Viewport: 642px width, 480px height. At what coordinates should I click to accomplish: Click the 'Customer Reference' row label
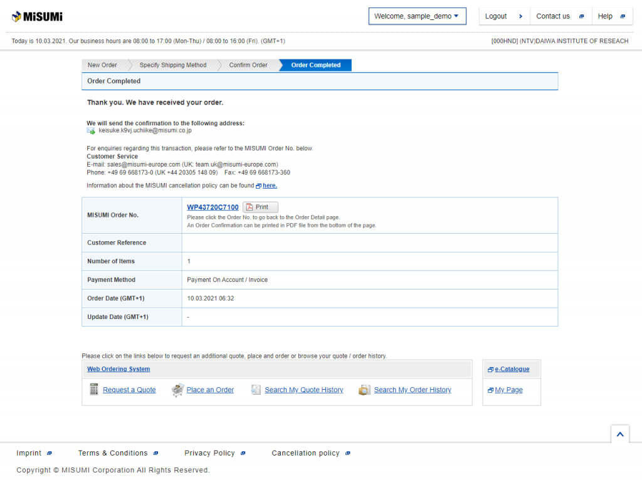pos(117,243)
